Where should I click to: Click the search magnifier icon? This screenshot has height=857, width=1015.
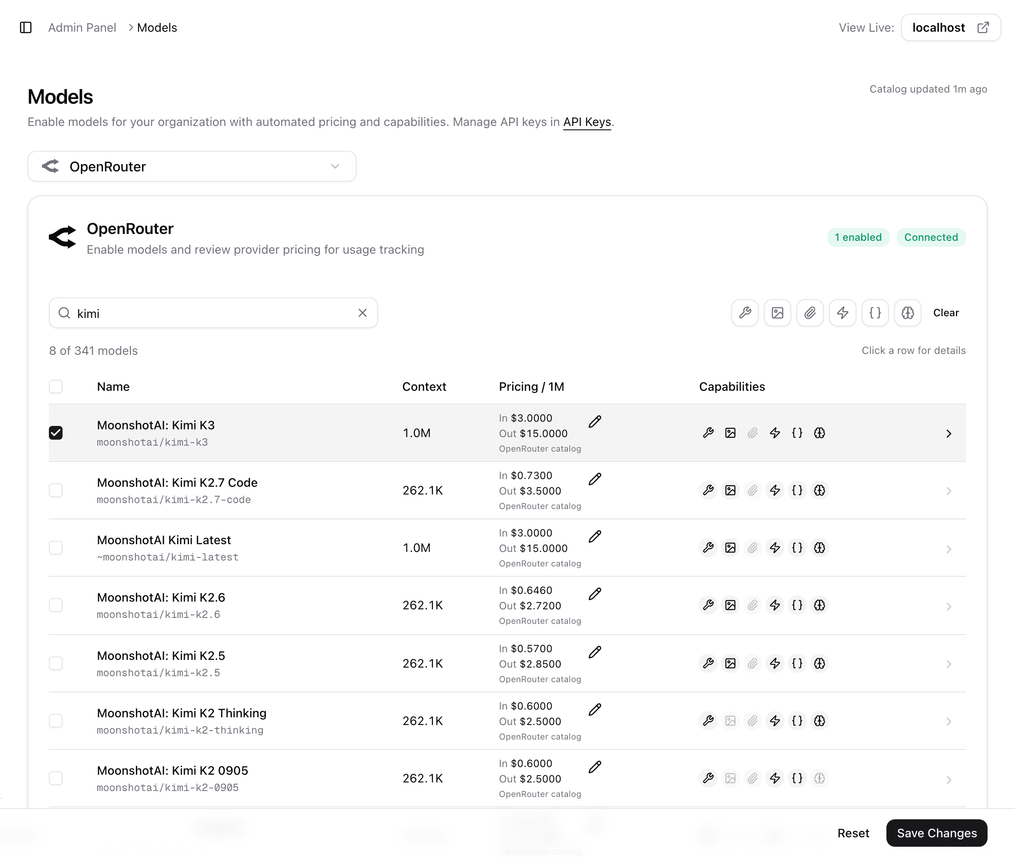point(64,313)
